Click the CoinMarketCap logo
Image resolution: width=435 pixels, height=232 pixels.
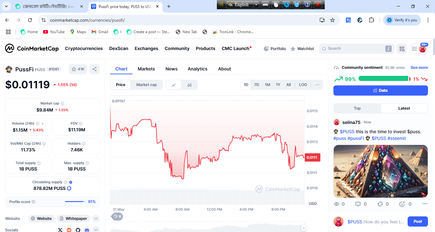32,48
